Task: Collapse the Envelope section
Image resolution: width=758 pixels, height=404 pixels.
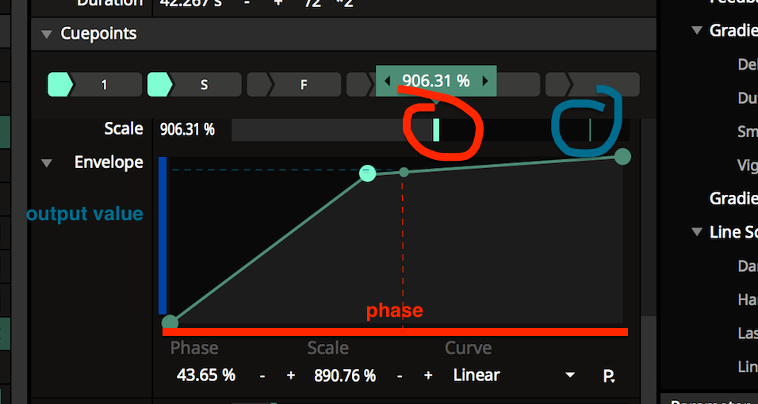Action: [x=46, y=163]
